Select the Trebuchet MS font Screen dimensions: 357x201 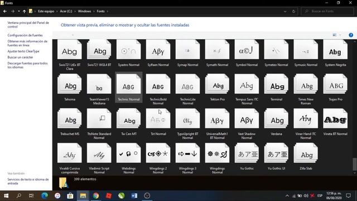click(69, 122)
